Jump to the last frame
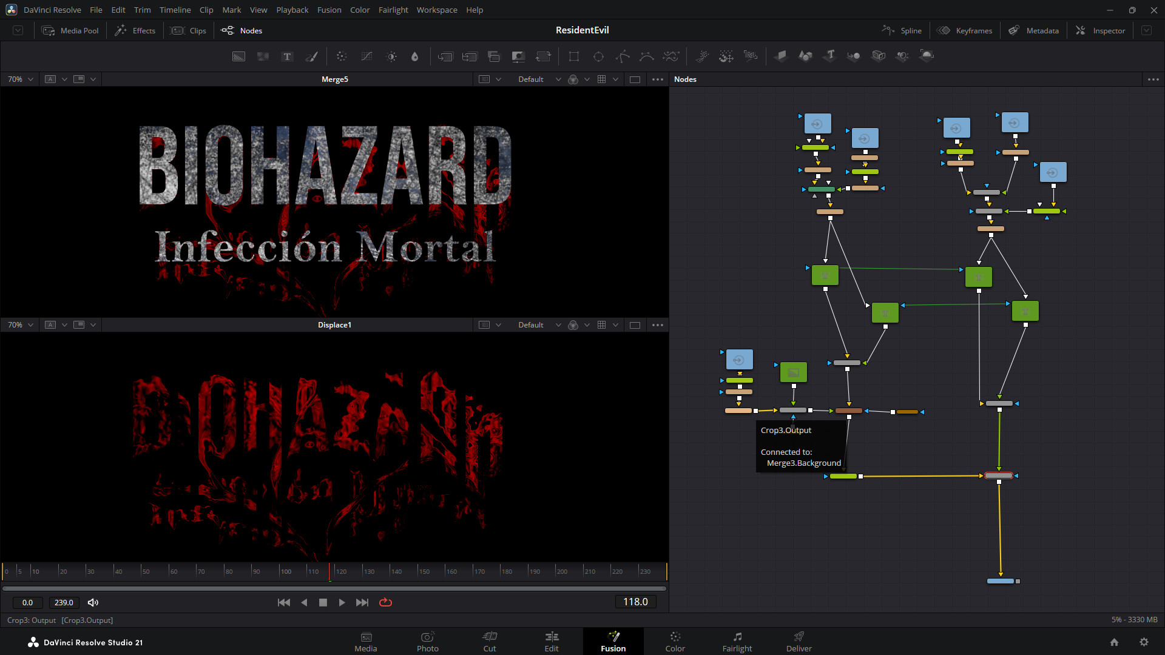1165x655 pixels. [362, 602]
